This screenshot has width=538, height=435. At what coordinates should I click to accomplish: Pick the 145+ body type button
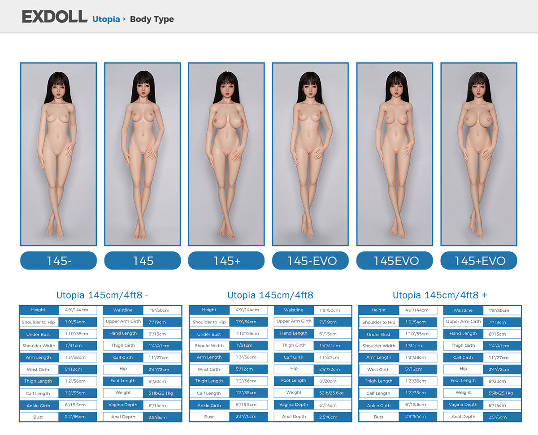pyautogui.click(x=226, y=261)
